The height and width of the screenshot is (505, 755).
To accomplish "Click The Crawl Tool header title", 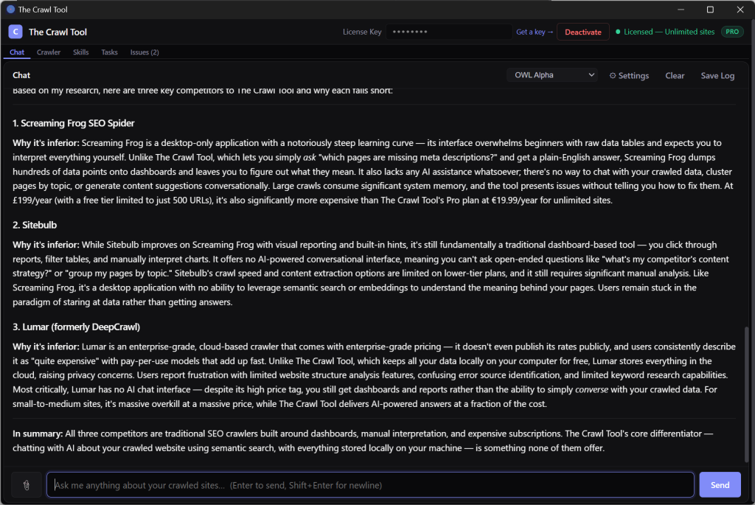I will point(58,32).
